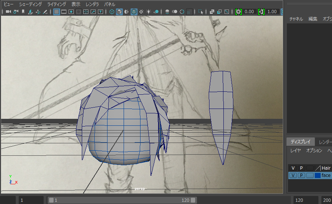
Task: Click display type box of Hair layer
Action: 310,168
